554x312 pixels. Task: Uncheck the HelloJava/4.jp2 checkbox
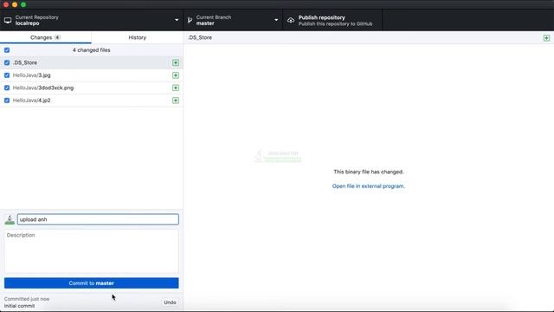[x=7, y=101]
